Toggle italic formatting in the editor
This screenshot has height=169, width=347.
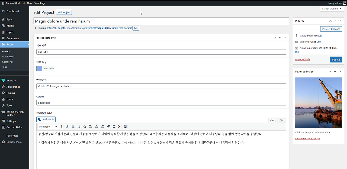click(67, 127)
